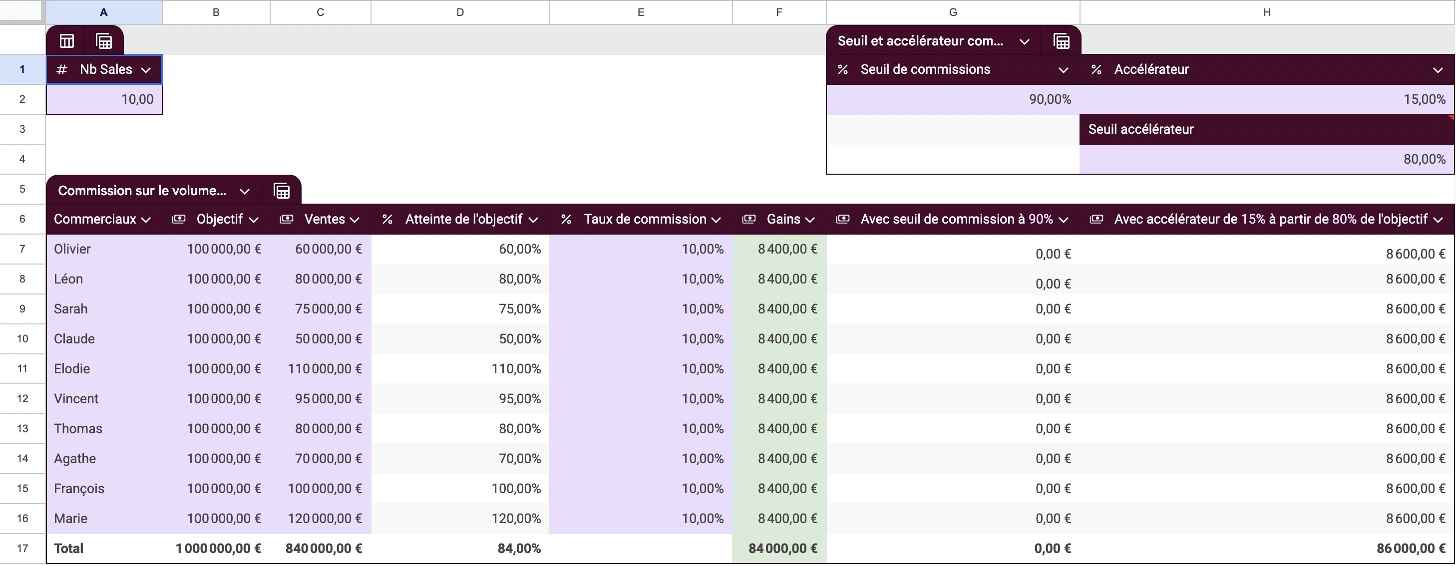
Task: Click Marie's Ventes cell 120 000,00 €
Action: (x=321, y=519)
